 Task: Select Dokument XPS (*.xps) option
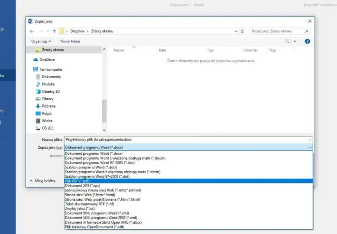[189, 186]
